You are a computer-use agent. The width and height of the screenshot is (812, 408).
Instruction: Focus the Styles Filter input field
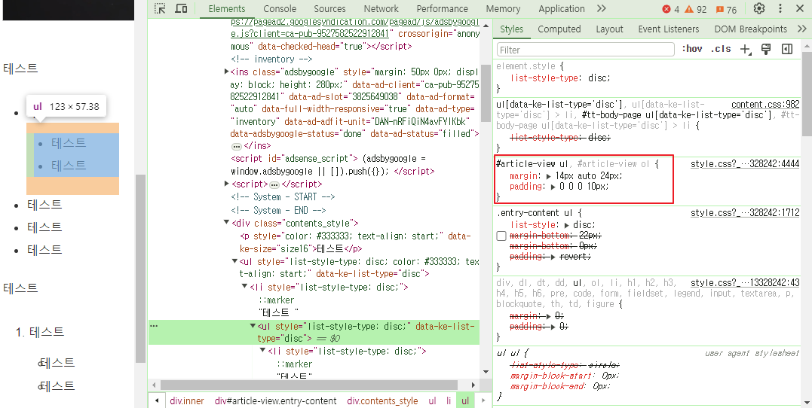[586, 50]
